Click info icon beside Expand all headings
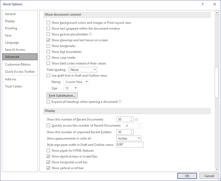 click(120, 101)
